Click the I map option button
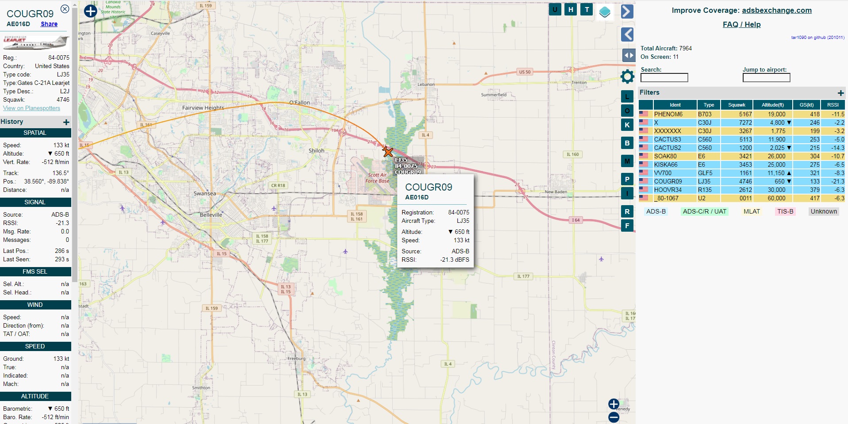 (627, 193)
